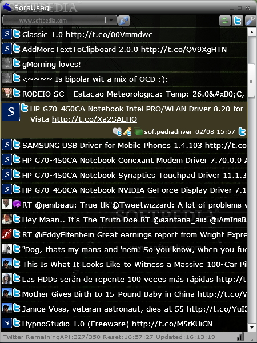The image size is (257, 343).
Task: Click the avatar of the AddMoreTextToClipboard tweet
Action: tap(7, 49)
